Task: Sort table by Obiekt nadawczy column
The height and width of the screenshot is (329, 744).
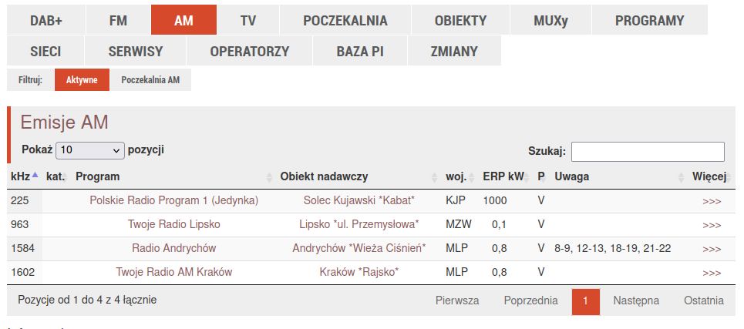Action: point(324,176)
